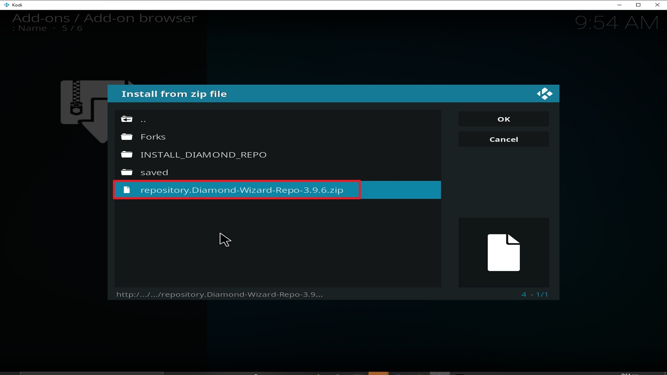Image resolution: width=667 pixels, height=375 pixels.
Task: Open the saved folder
Action: click(278, 172)
